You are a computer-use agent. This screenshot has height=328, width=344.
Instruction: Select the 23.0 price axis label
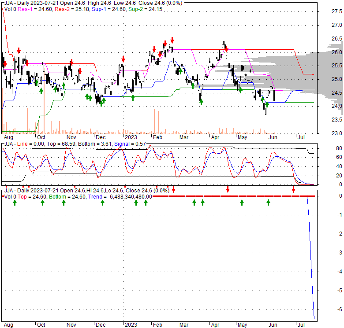(x=337, y=133)
